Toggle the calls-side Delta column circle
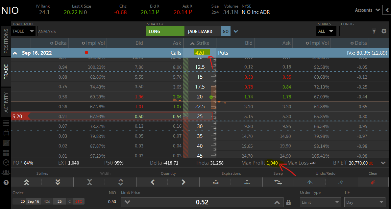391x209 pixels. [x=52, y=43]
